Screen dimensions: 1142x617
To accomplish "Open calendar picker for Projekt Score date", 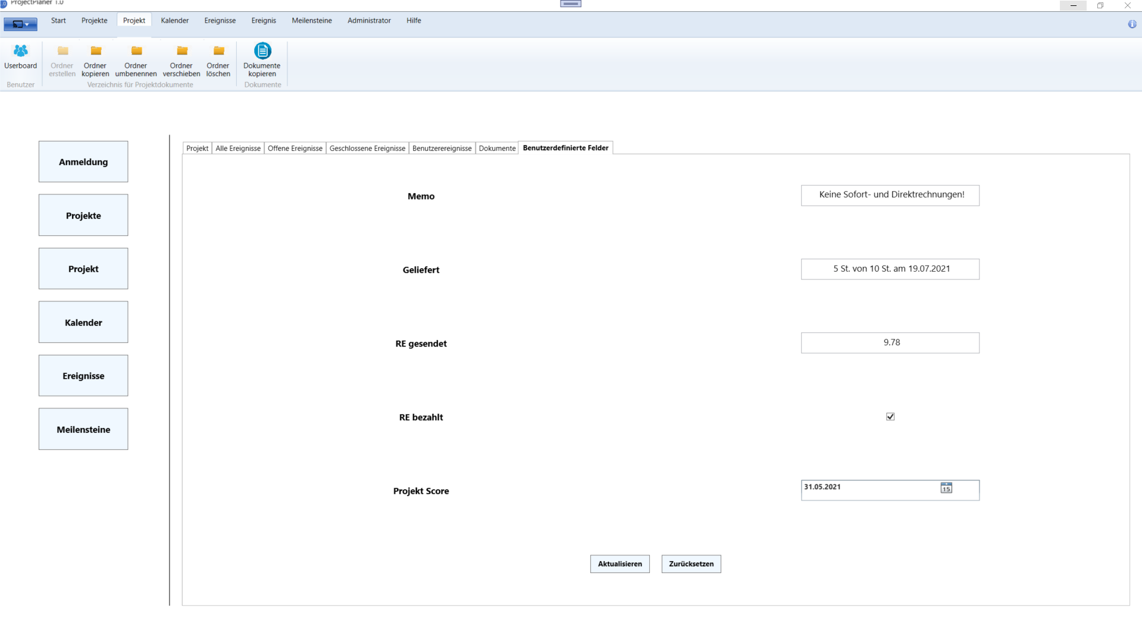I will (x=946, y=488).
